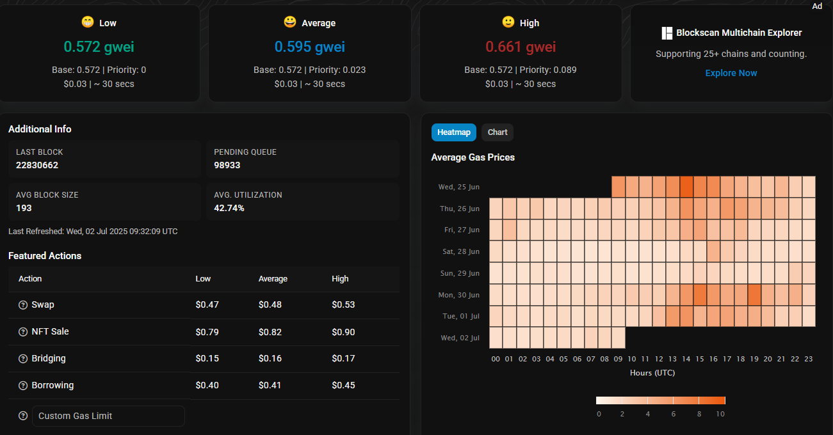This screenshot has width=833, height=435.
Task: Click the 0.595 gwei Average price
Action: 310,47
